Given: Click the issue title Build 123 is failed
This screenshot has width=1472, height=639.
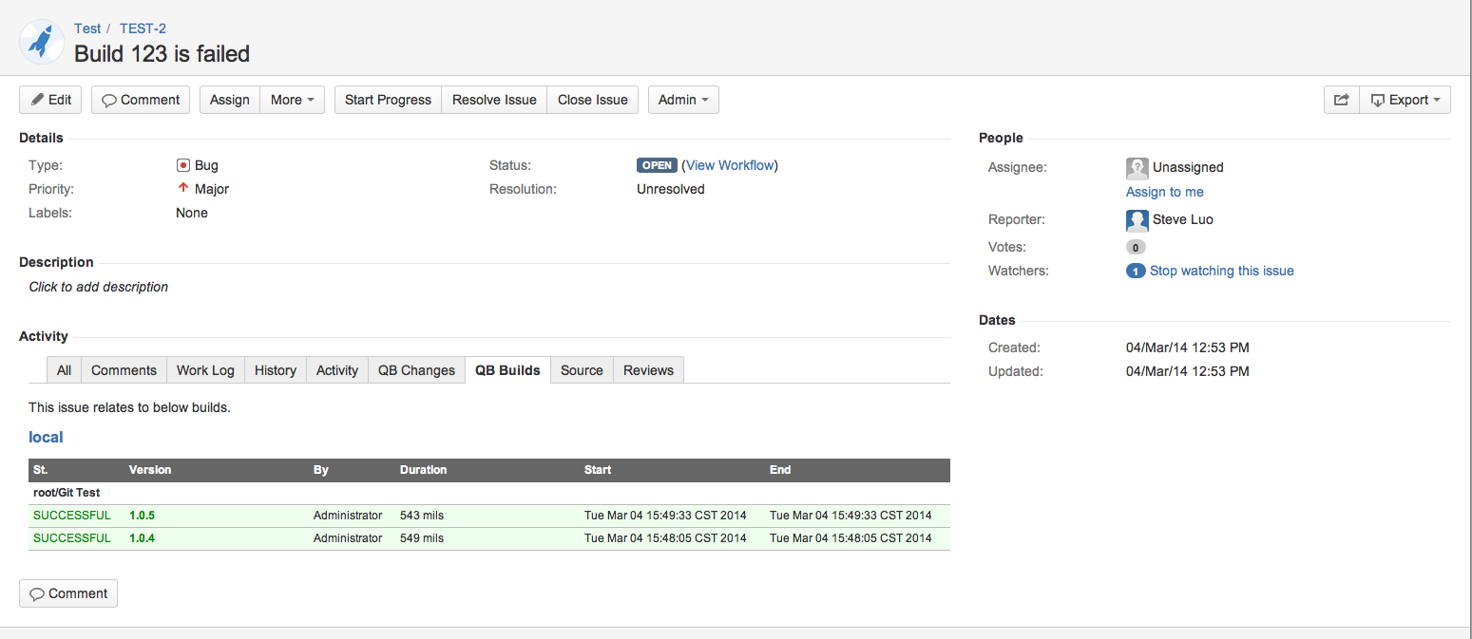Looking at the screenshot, I should 162,54.
